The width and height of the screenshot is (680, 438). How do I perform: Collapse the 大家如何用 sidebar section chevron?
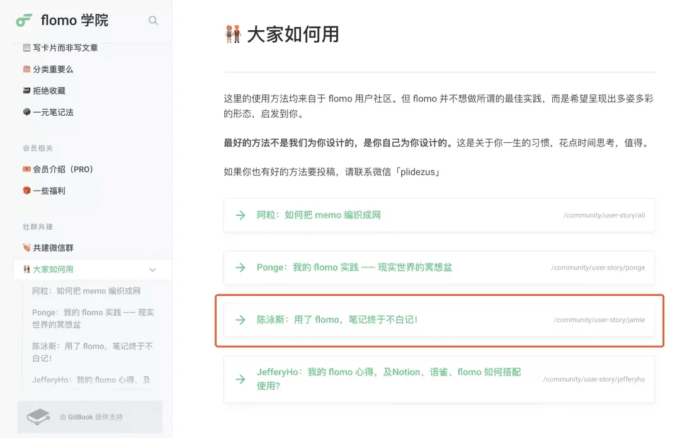152,269
